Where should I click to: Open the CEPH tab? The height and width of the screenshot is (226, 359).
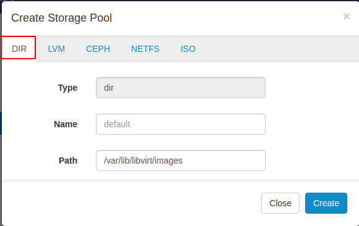[98, 49]
